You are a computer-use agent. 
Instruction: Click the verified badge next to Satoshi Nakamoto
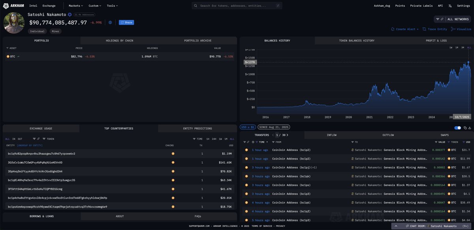[70, 15]
